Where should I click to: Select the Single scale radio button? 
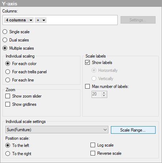click(5, 32)
